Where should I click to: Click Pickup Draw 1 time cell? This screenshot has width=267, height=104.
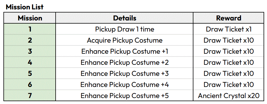point(124,29)
